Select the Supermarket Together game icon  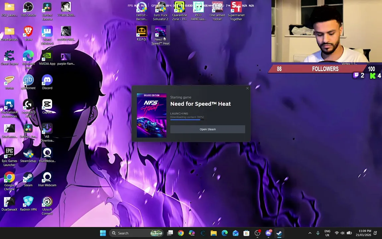click(x=236, y=11)
